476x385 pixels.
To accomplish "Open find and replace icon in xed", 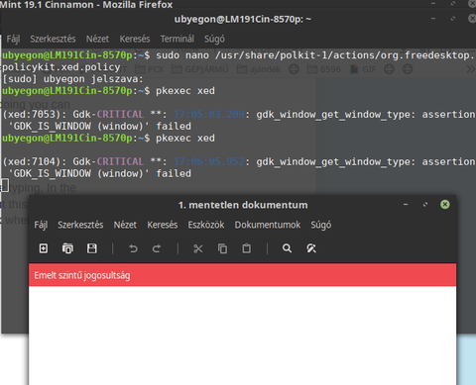I will coord(311,248).
